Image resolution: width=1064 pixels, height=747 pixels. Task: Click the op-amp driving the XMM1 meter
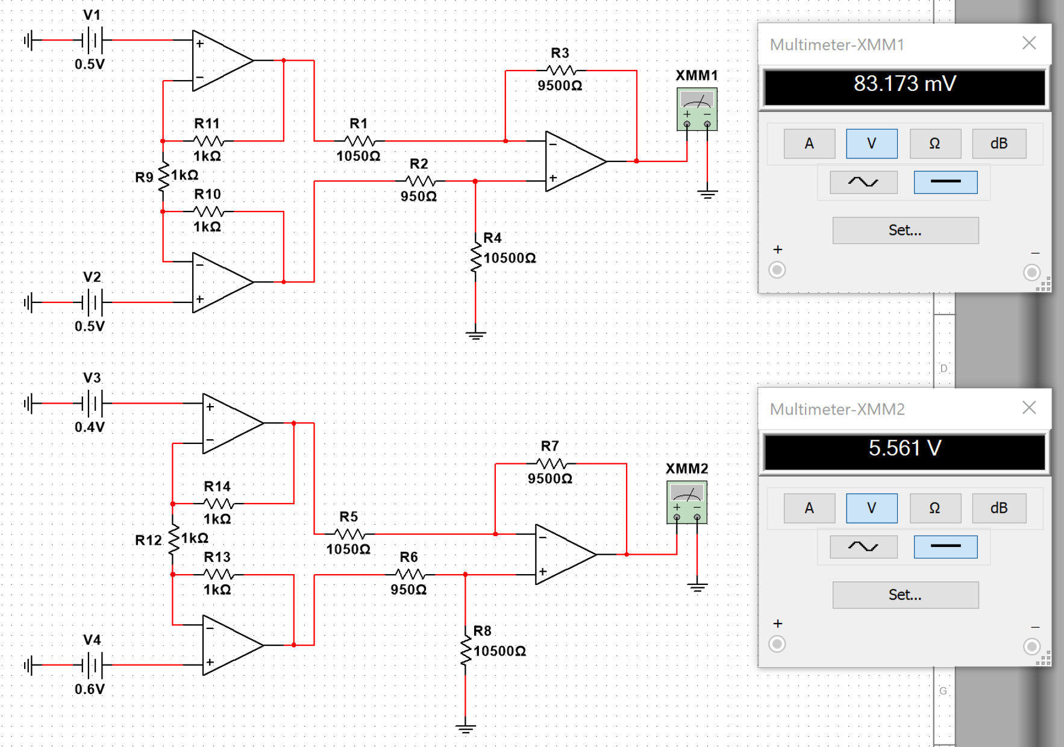(575, 161)
